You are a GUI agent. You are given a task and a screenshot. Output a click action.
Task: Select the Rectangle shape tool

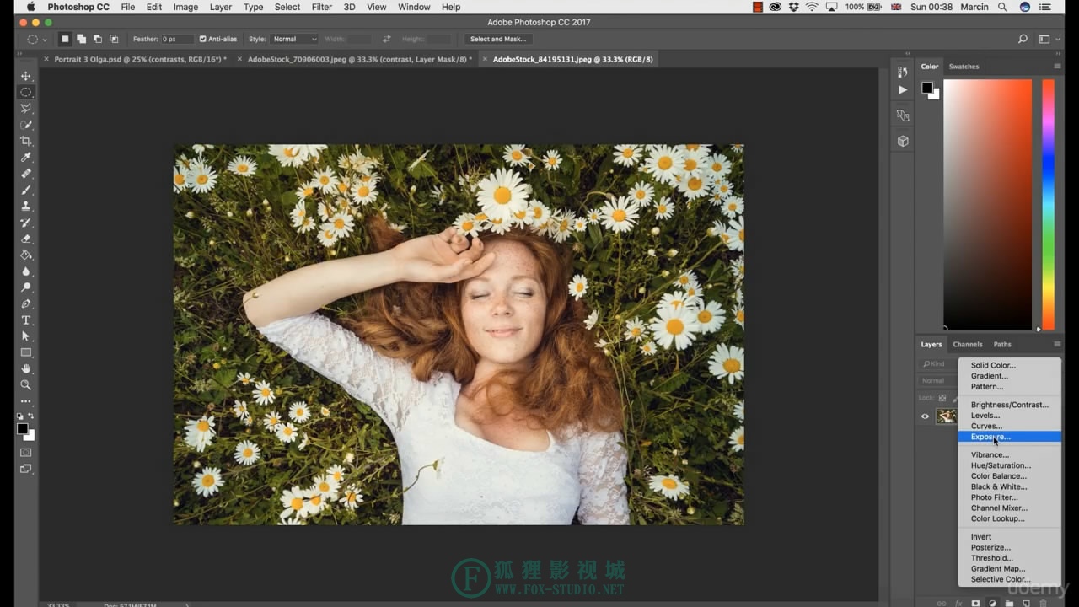pyautogui.click(x=26, y=352)
